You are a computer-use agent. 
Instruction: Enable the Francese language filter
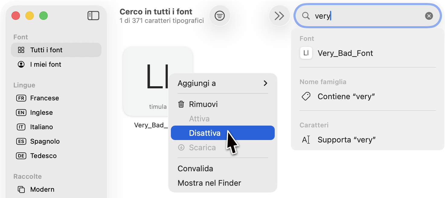click(21, 98)
